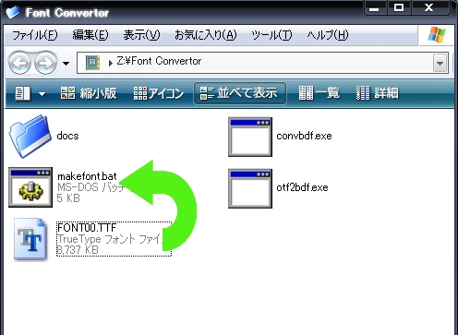
Task: Open the ツール(T) menu
Action: (x=271, y=35)
